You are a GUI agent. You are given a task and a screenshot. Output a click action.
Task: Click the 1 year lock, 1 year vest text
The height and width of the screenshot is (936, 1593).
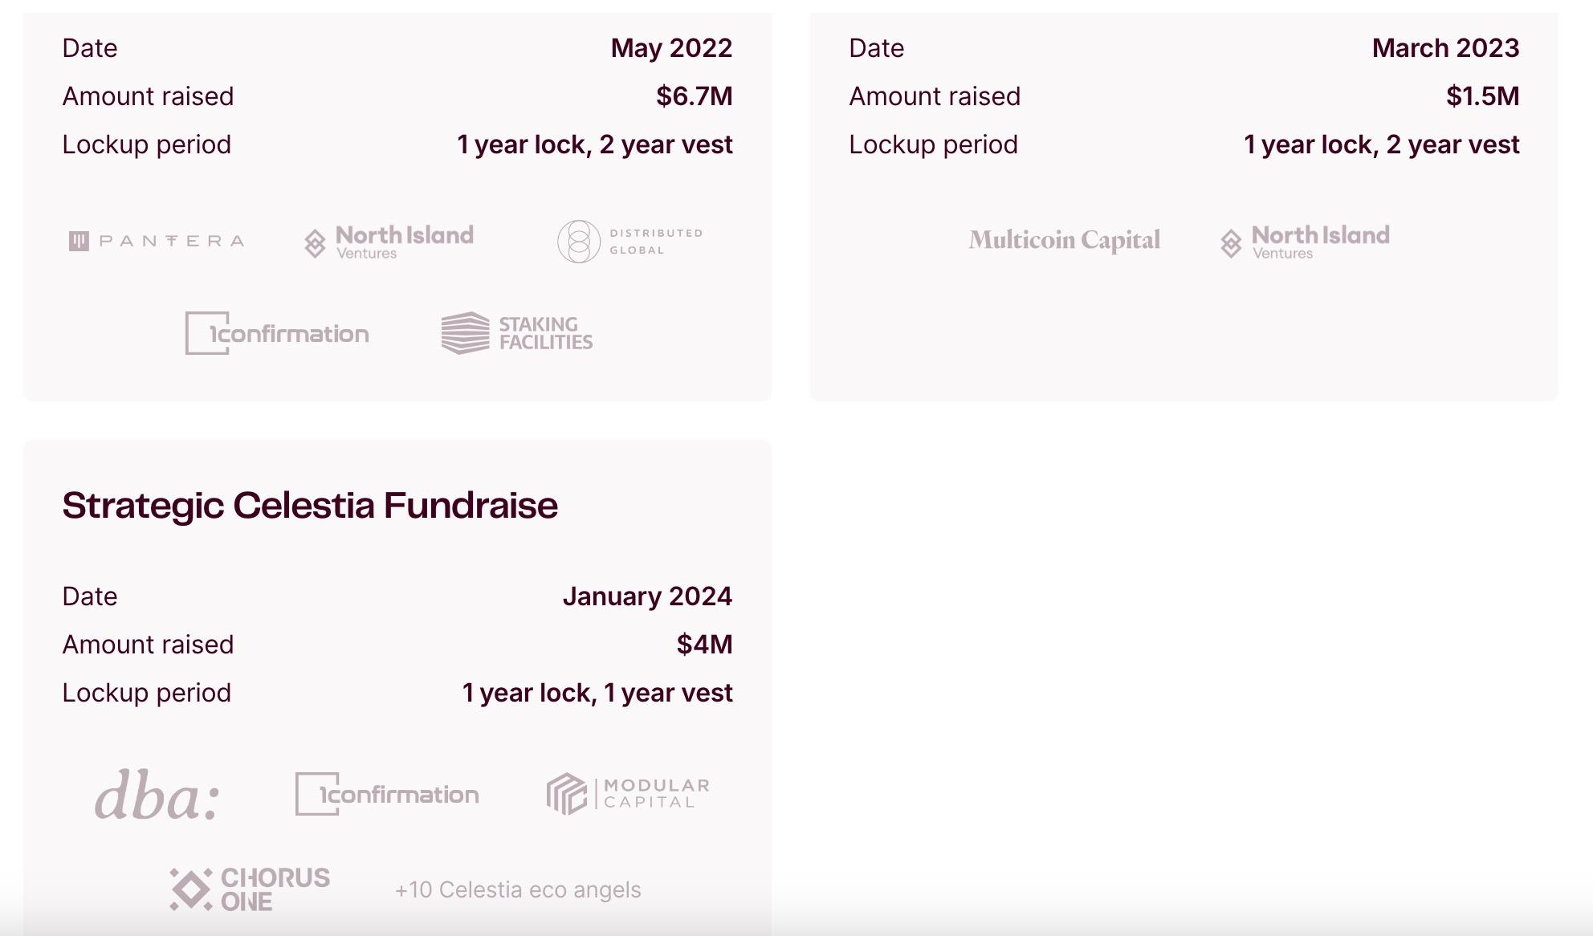point(597,693)
